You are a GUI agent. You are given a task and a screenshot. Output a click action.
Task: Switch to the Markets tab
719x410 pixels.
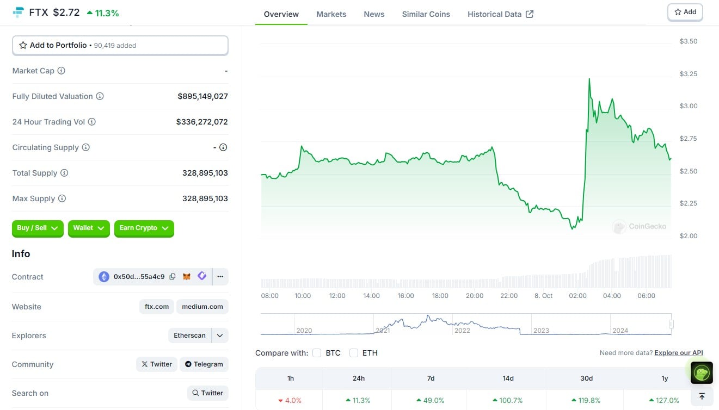click(331, 14)
